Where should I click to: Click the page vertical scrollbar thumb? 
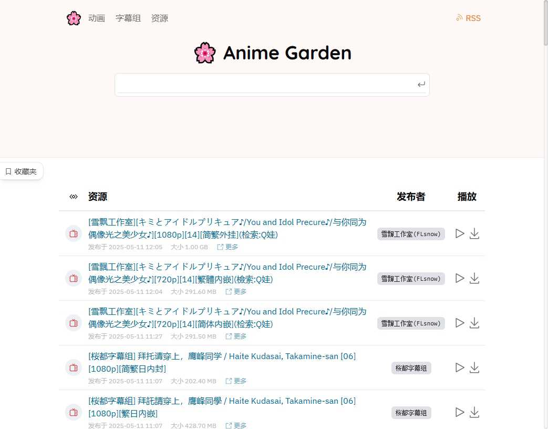(545, 23)
